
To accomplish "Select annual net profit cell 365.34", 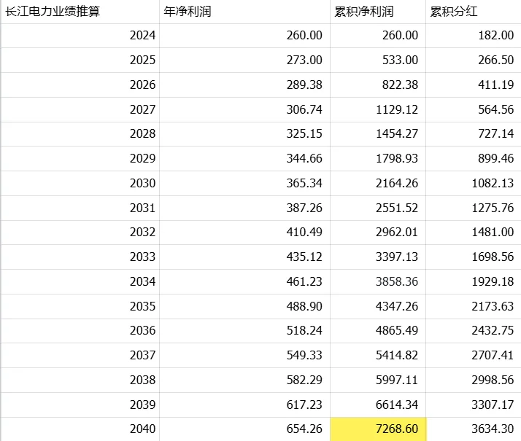I will [245, 183].
